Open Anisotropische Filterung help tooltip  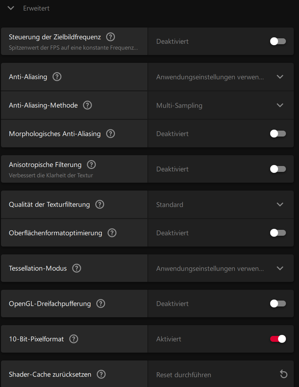91,164
